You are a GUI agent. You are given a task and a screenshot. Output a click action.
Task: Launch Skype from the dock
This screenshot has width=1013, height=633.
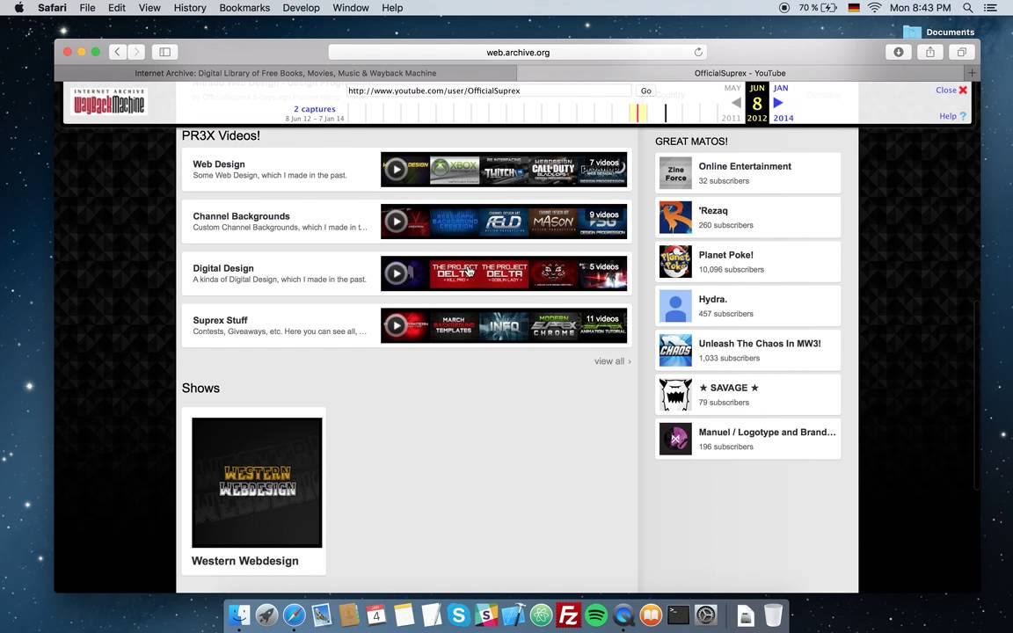point(458,615)
